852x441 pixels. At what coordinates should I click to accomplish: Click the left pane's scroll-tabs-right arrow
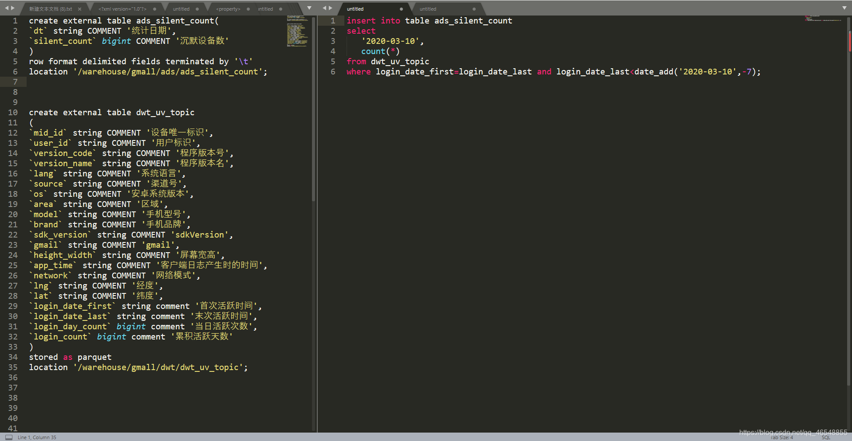pos(12,8)
